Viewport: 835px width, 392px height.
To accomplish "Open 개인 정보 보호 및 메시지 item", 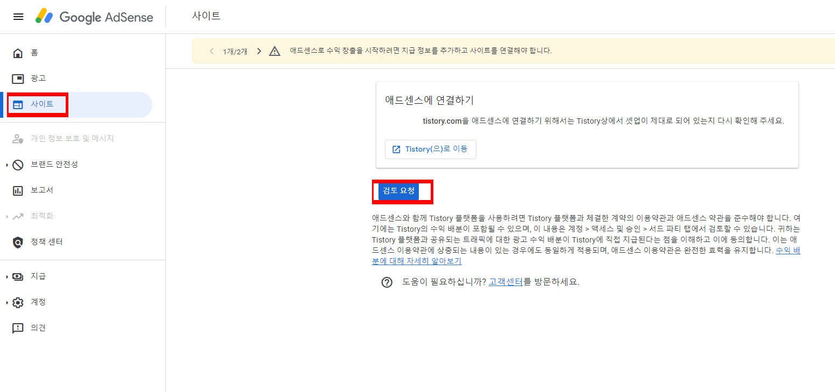I will pos(72,139).
